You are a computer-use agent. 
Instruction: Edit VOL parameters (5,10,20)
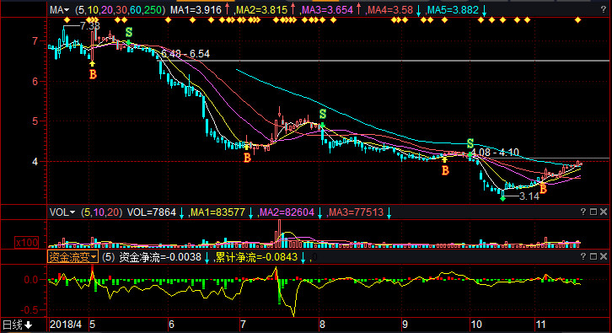(101, 212)
